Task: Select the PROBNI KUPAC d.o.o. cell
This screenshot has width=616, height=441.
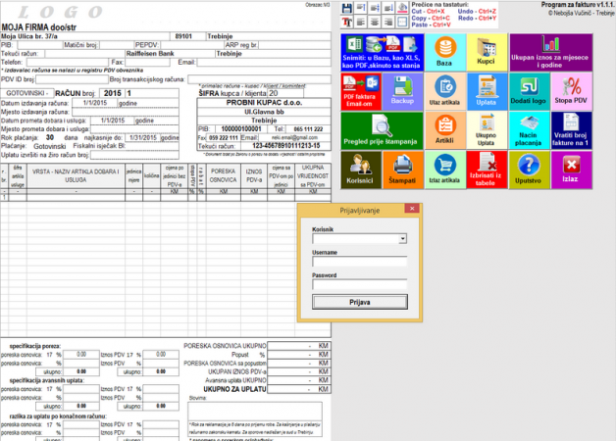Action: point(264,103)
